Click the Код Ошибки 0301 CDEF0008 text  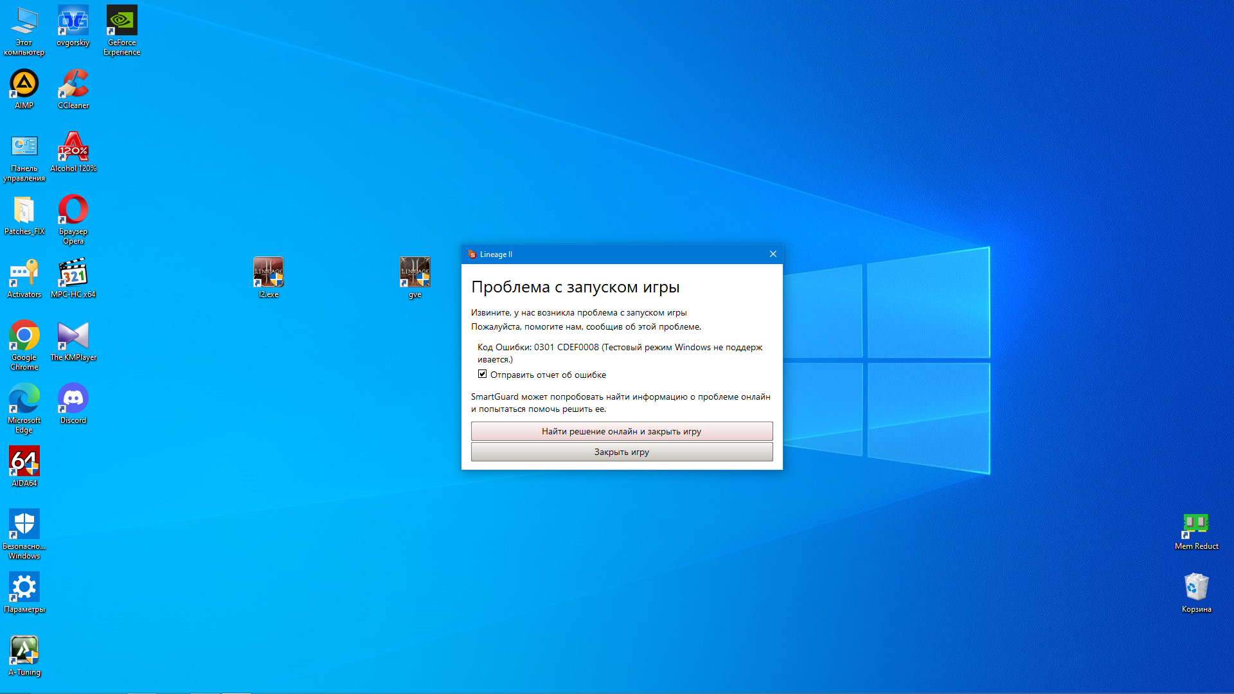620,353
